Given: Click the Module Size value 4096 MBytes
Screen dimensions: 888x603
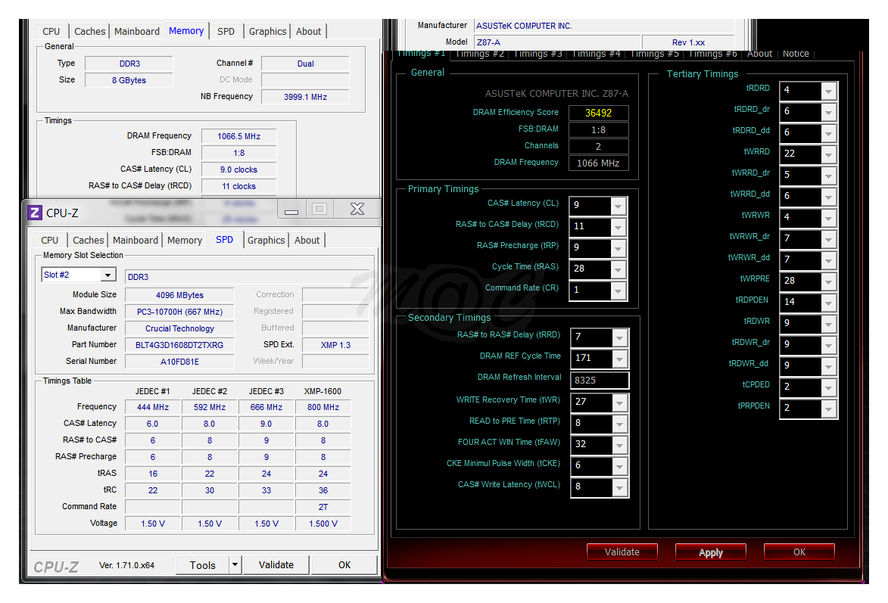Looking at the screenshot, I should click(179, 295).
